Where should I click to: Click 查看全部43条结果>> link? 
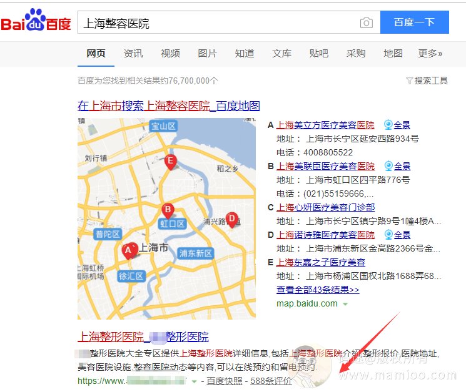pos(318,290)
